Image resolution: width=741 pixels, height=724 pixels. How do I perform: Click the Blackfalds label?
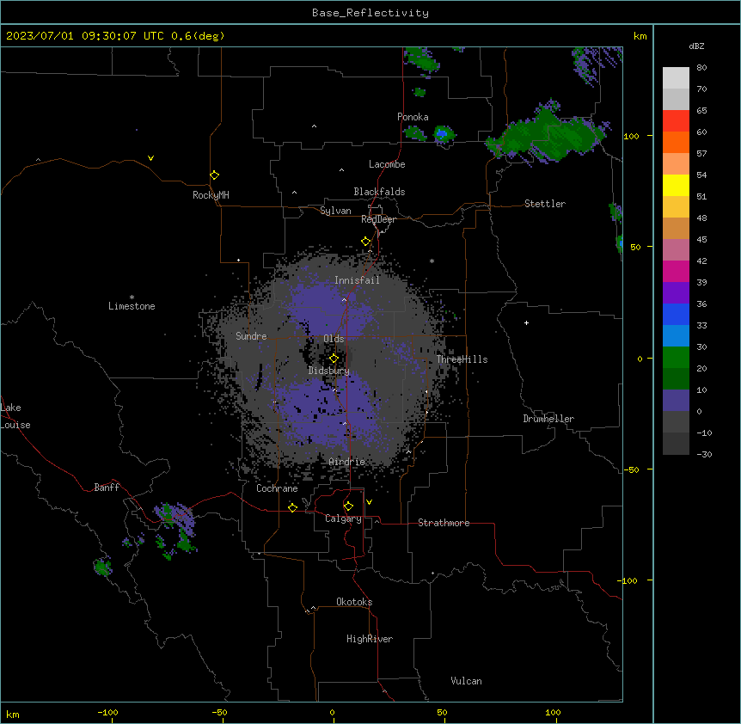tap(379, 192)
